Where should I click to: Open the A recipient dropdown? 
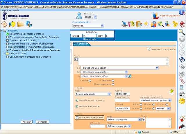click(x=104, y=76)
